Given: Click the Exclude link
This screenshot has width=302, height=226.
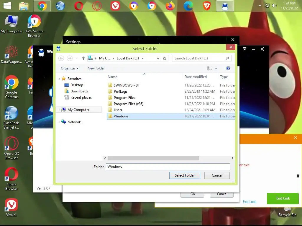Looking at the screenshot, I should [250, 202].
